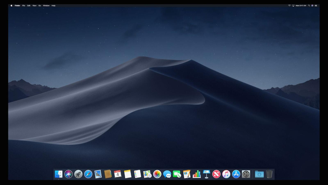Screen dimensions: 328x185
Task: Launch iTunes from the Dock
Action: (x=226, y=174)
